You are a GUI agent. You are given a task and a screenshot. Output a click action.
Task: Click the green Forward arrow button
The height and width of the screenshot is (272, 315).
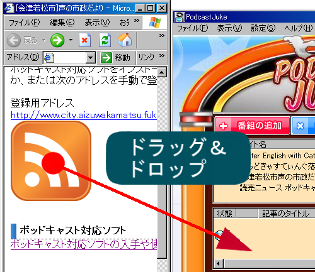pos(57,40)
